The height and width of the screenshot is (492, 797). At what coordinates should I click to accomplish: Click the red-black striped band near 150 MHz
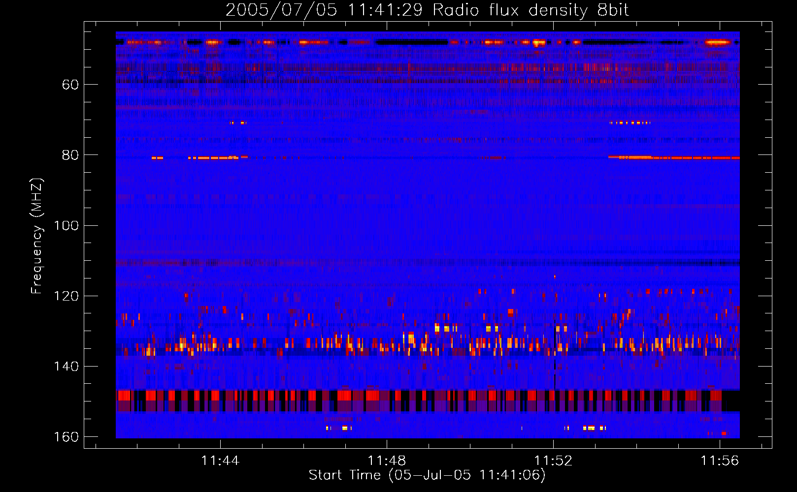(x=428, y=400)
